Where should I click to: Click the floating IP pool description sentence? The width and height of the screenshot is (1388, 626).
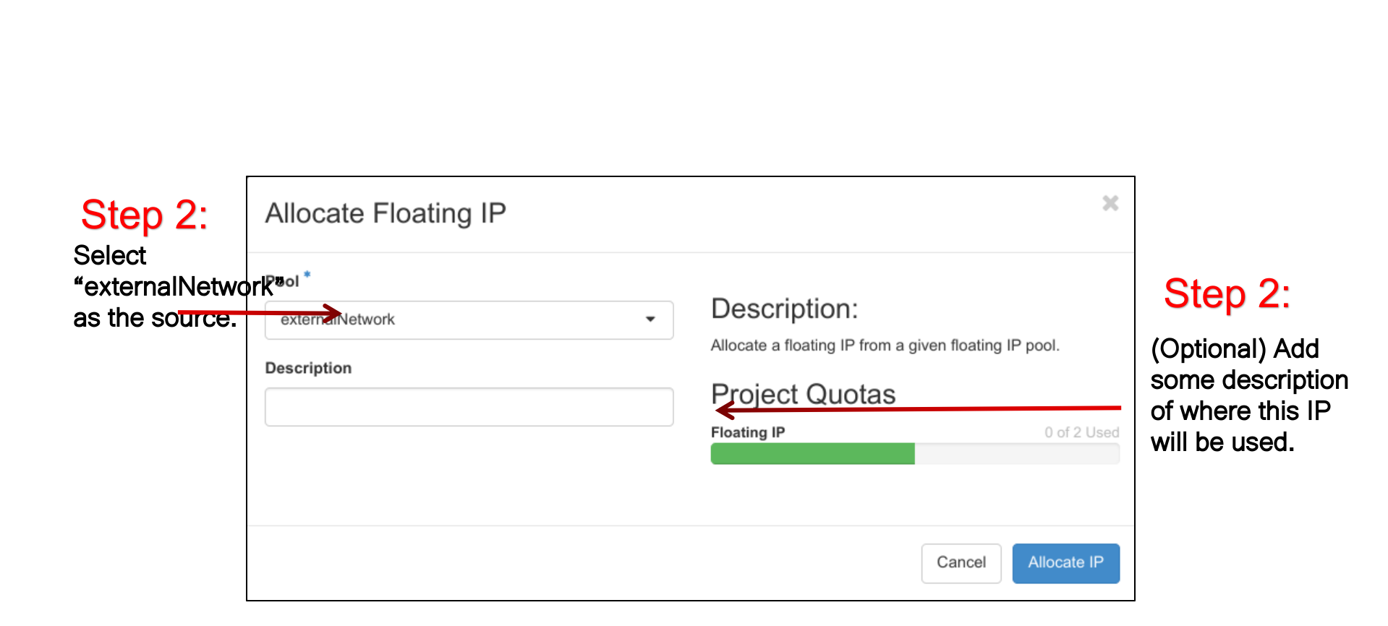coord(885,346)
